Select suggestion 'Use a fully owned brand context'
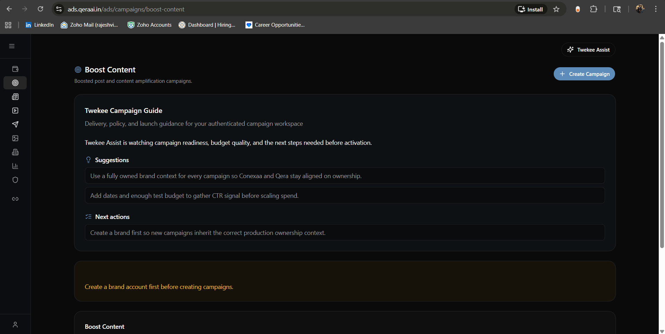 (x=345, y=176)
